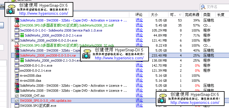Click the disc icon of SW2008_CHT.iso
This screenshot has height=108, width=229.
point(17,96)
